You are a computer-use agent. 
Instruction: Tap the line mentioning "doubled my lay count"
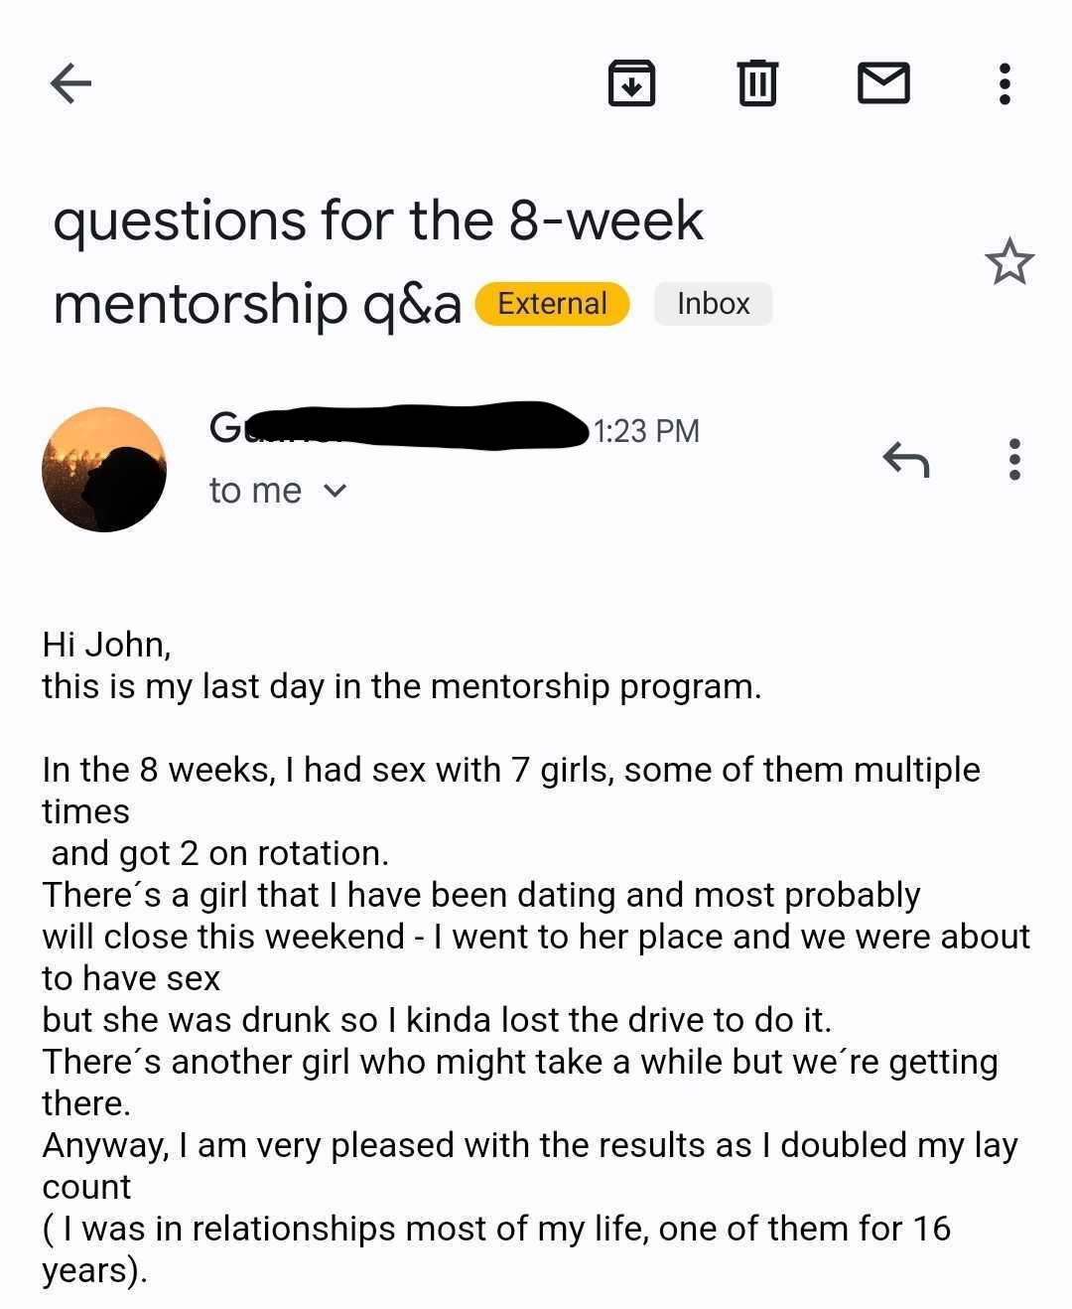click(x=529, y=1145)
